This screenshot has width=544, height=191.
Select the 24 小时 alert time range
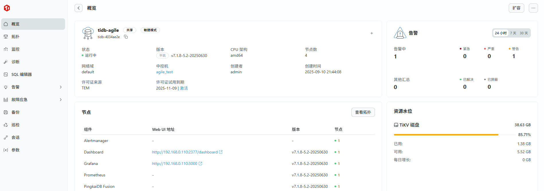point(500,33)
